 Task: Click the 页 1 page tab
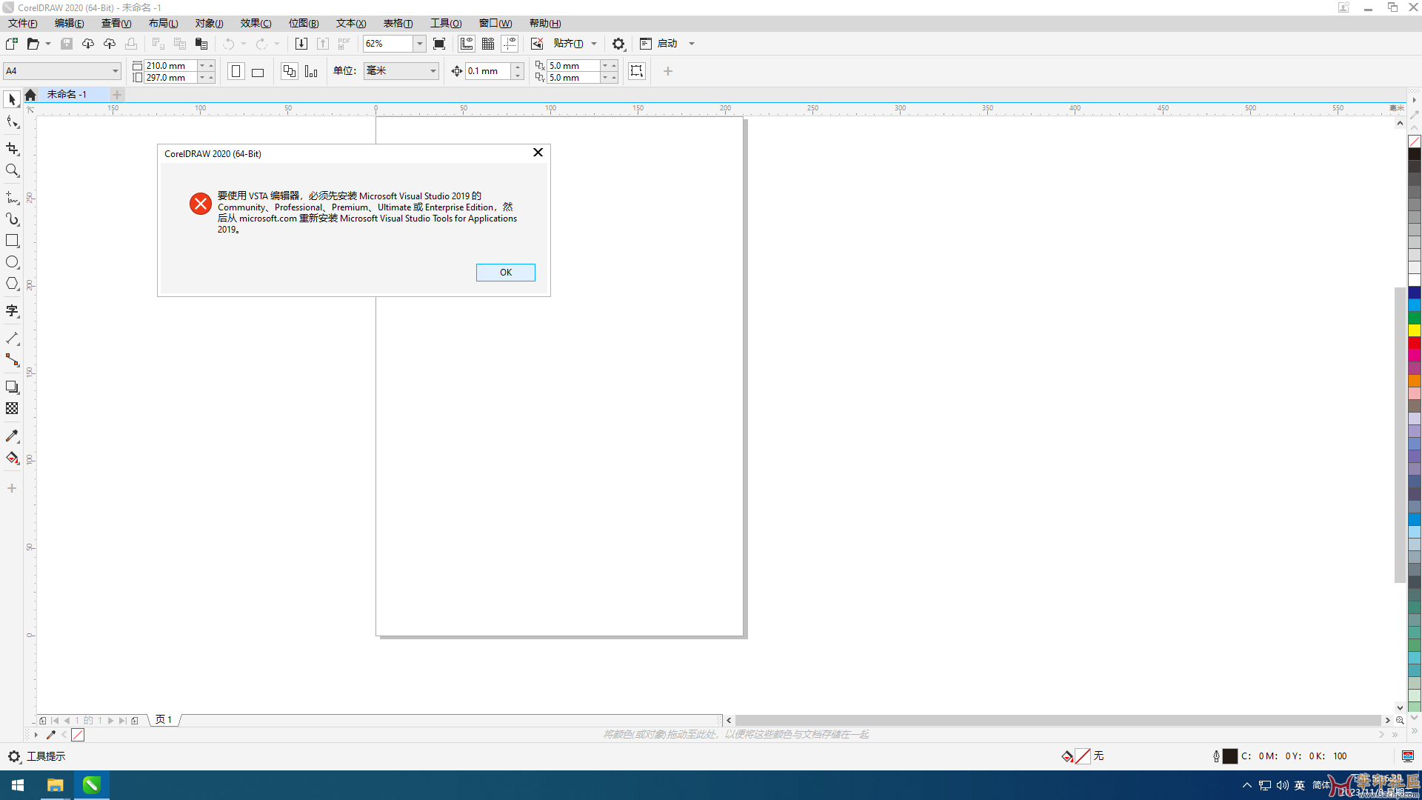point(164,720)
